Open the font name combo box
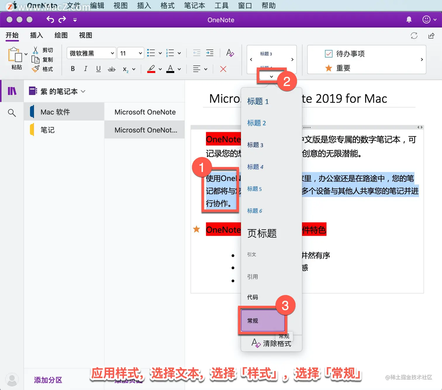Image resolution: width=442 pixels, height=390 pixels. [x=91, y=53]
